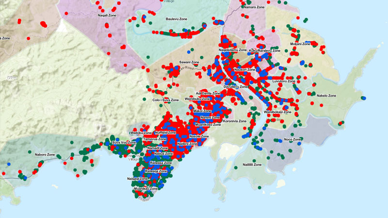Click the Sawani Zone map label
The image size is (388, 218).
click(189, 62)
